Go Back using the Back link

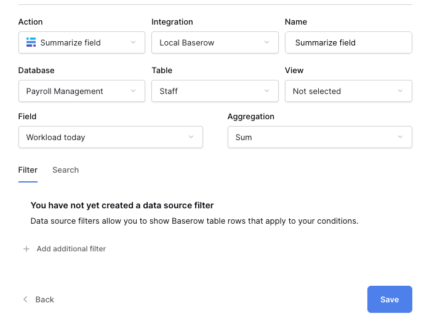click(44, 299)
